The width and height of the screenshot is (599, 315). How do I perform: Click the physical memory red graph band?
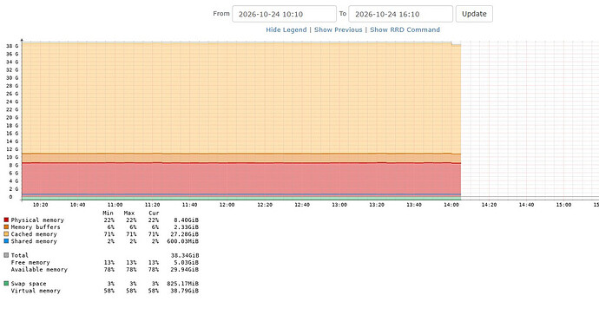coord(240,179)
